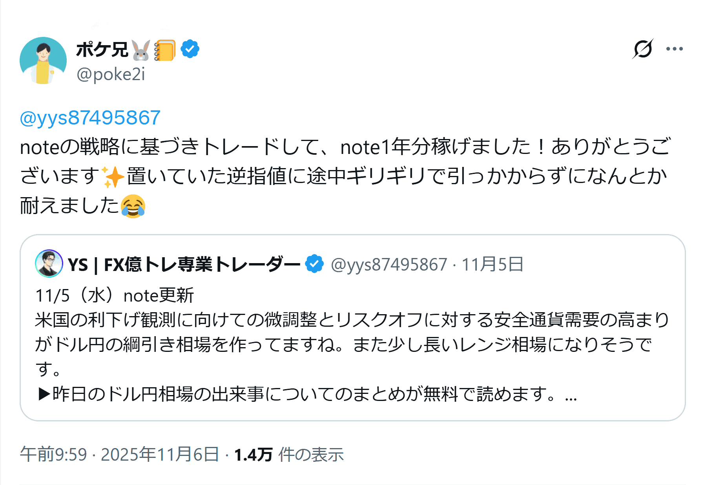Open the YS | FX億トレ専業トレーダー name
The height and width of the screenshot is (485, 704).
click(x=184, y=264)
